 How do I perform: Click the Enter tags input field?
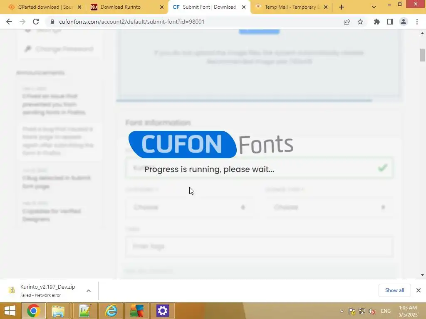[259, 246]
